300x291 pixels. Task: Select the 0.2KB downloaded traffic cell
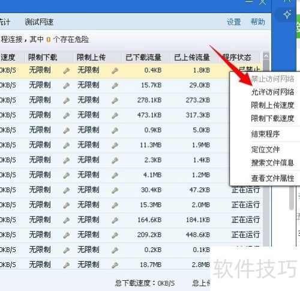[153, 250]
